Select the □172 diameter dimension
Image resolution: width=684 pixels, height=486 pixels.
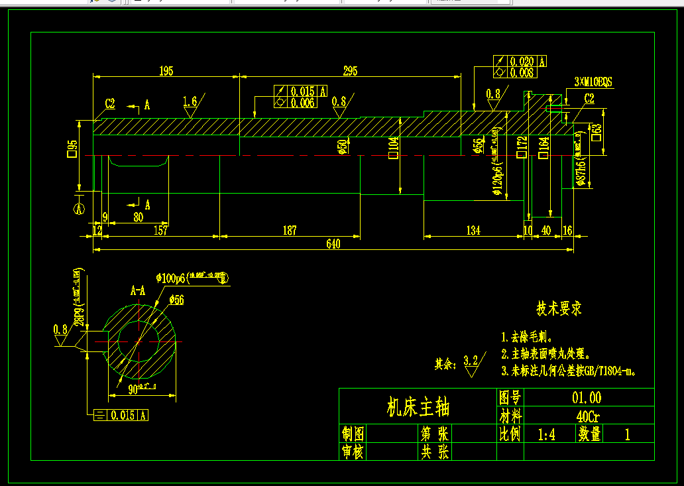coord(522,147)
